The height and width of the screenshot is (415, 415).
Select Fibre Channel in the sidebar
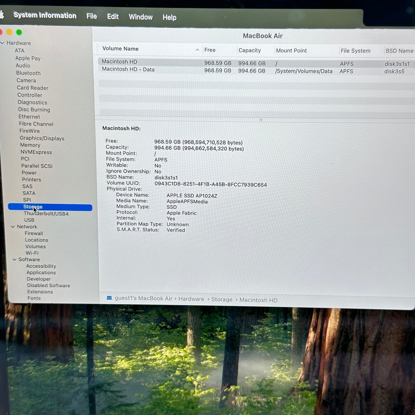pos(36,124)
